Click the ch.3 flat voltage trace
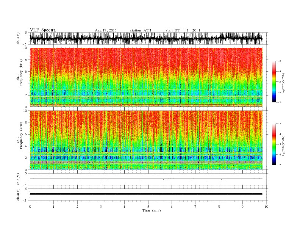Viewport: 300px width, 232px height. (x=146, y=179)
